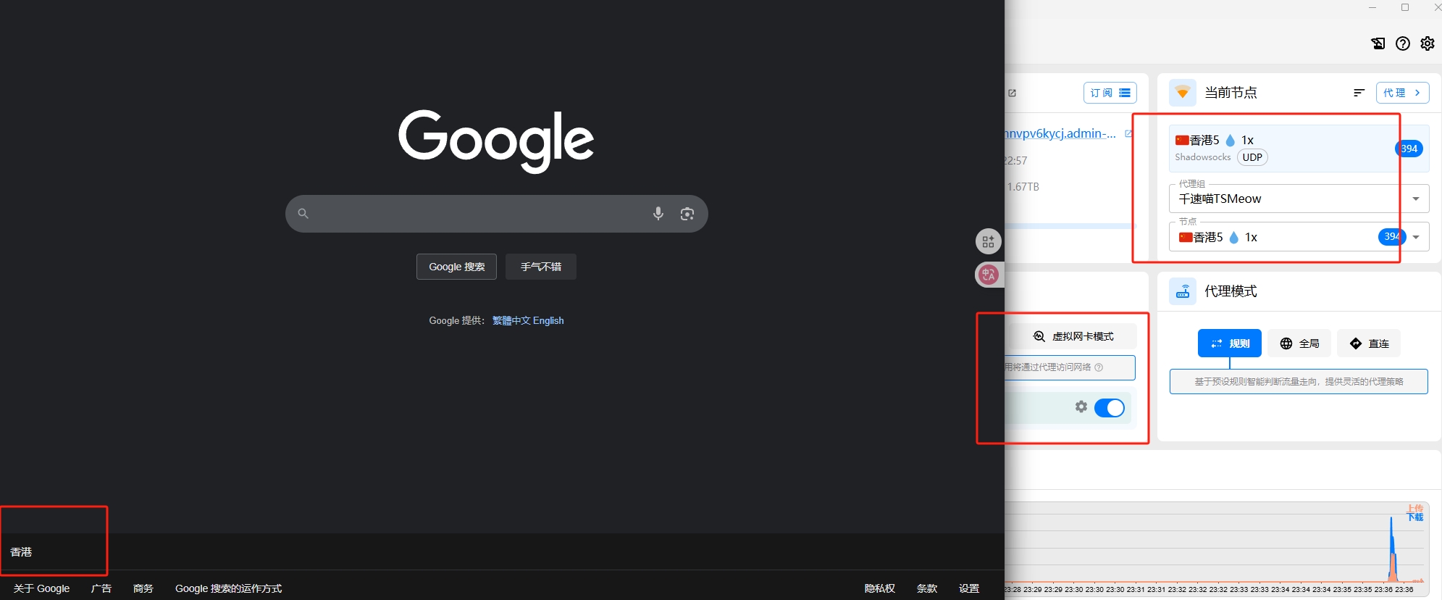The width and height of the screenshot is (1442, 600).
Task: Click the 394 latency badge in 节点 dropdown
Action: (1391, 236)
